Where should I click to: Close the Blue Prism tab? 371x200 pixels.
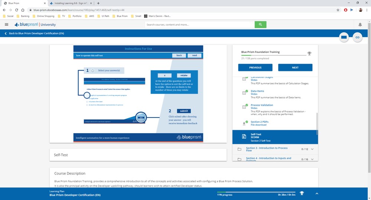45,3
